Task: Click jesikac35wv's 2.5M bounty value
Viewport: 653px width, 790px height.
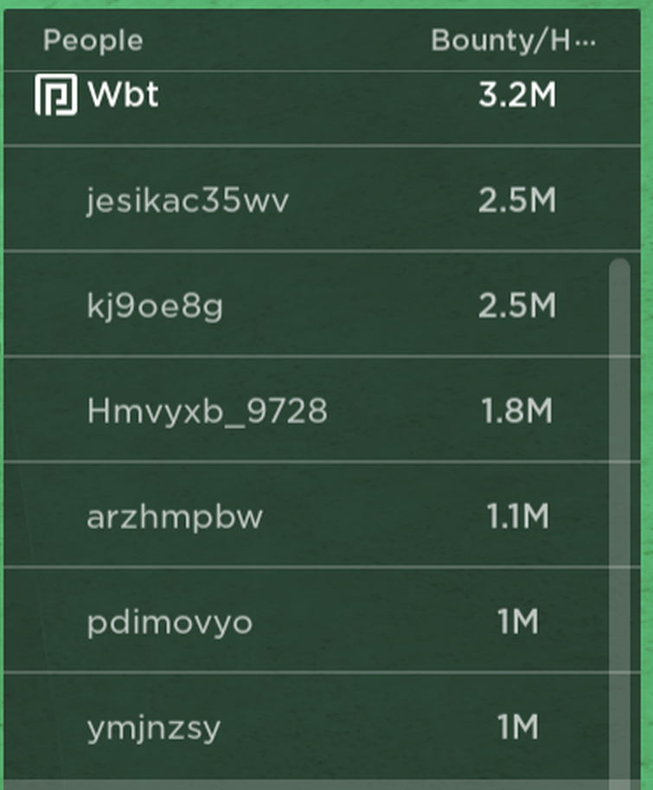Action: point(517,200)
